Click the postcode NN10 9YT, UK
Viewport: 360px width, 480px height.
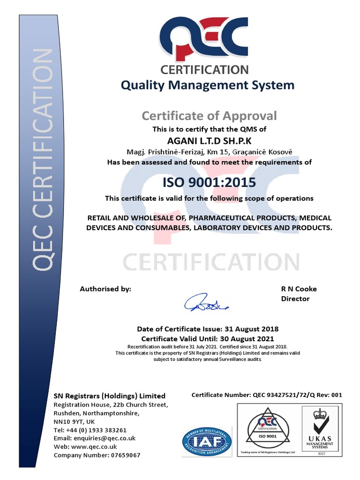pyautogui.click(x=74, y=421)
